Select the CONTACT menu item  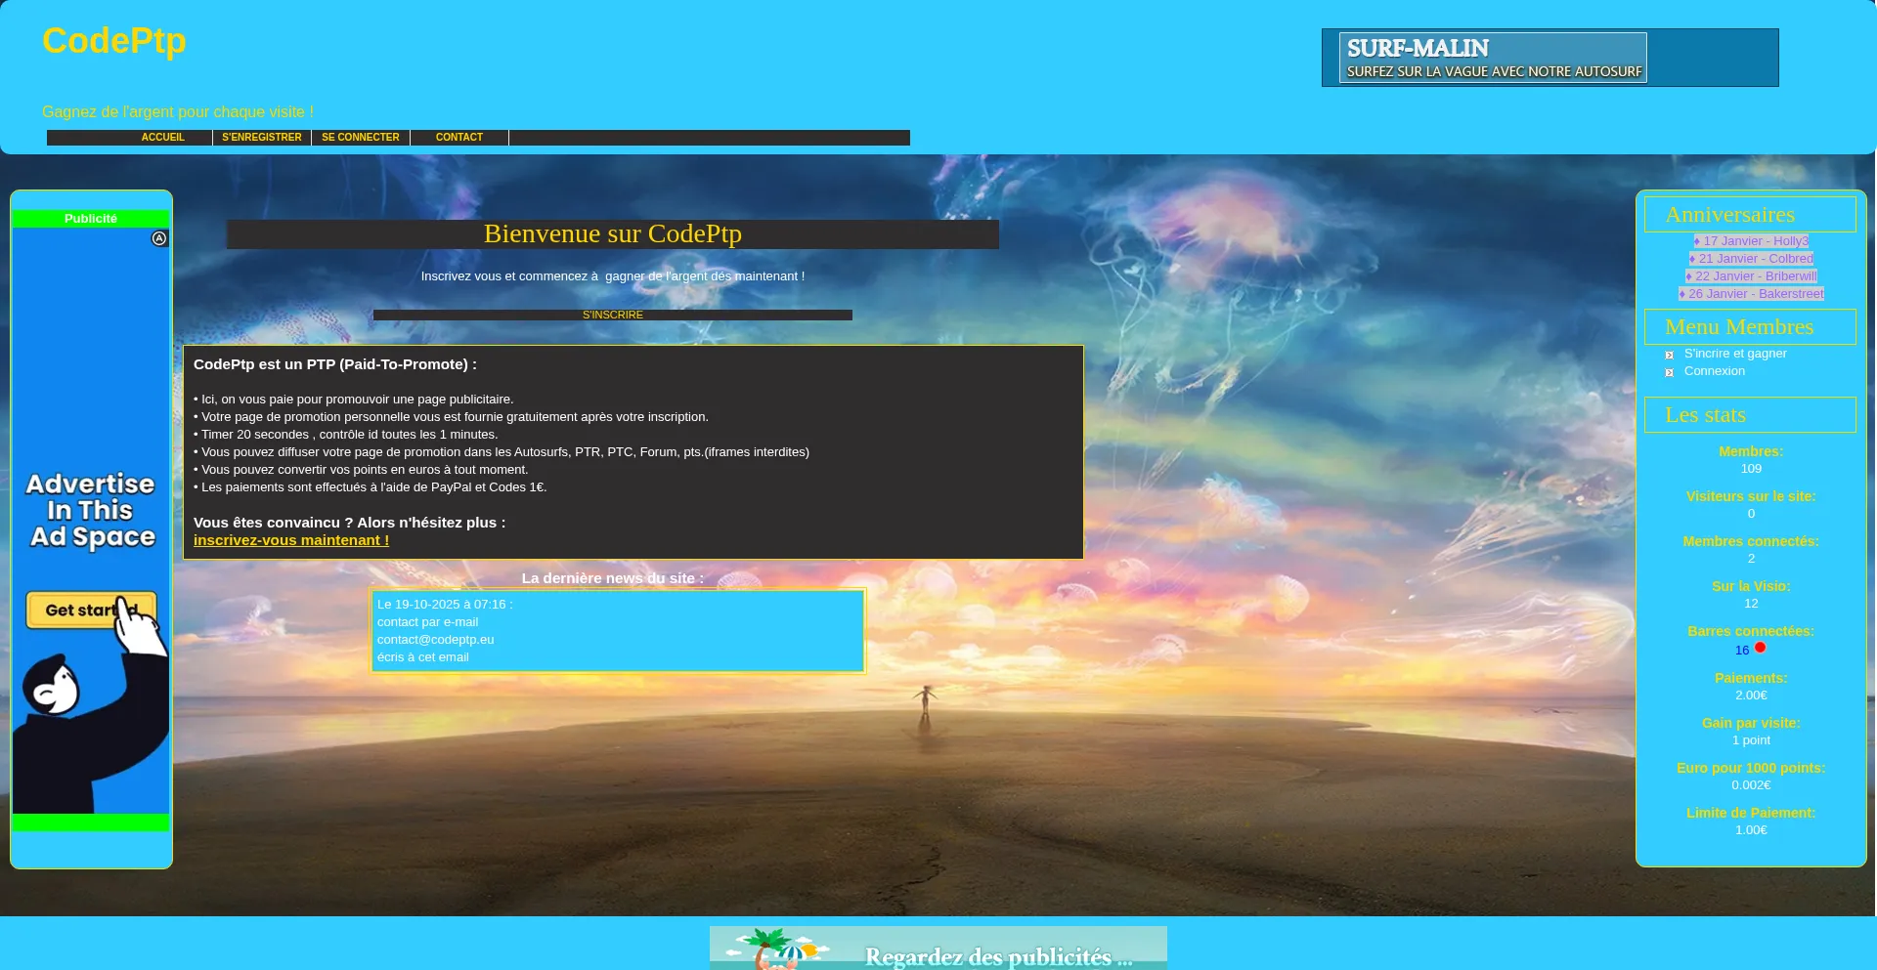click(459, 138)
